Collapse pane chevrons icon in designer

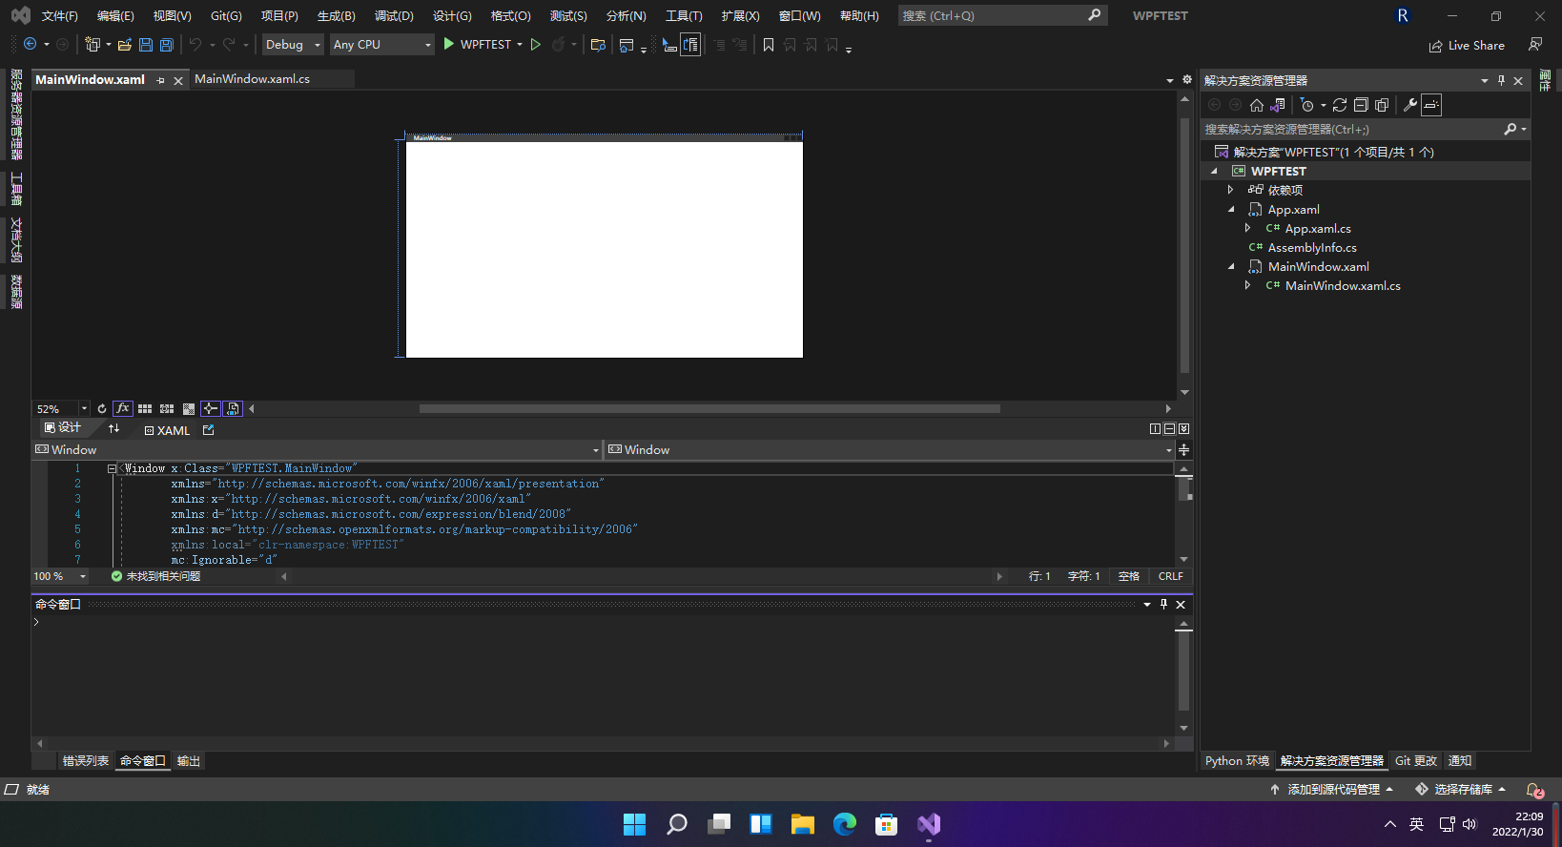(x=1184, y=429)
